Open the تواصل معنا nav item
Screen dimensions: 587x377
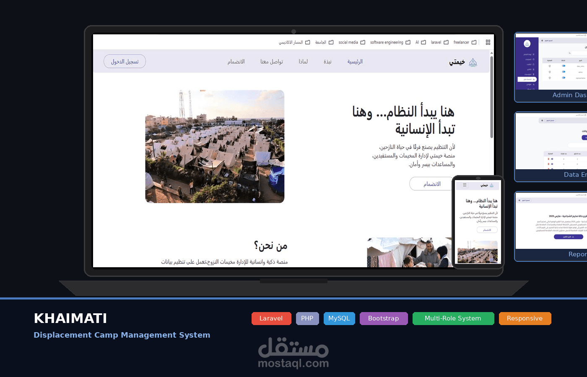[272, 62]
